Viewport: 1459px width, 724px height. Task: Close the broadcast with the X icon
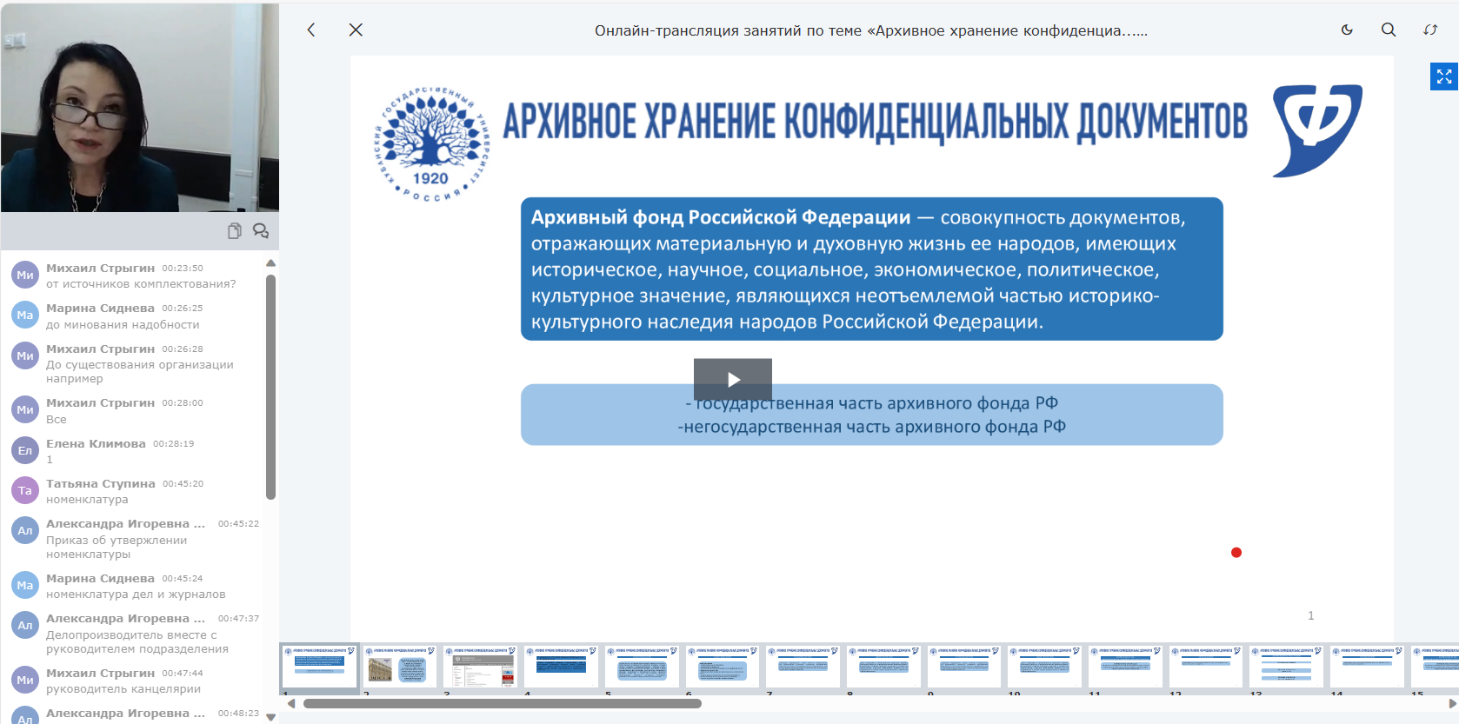point(356,30)
